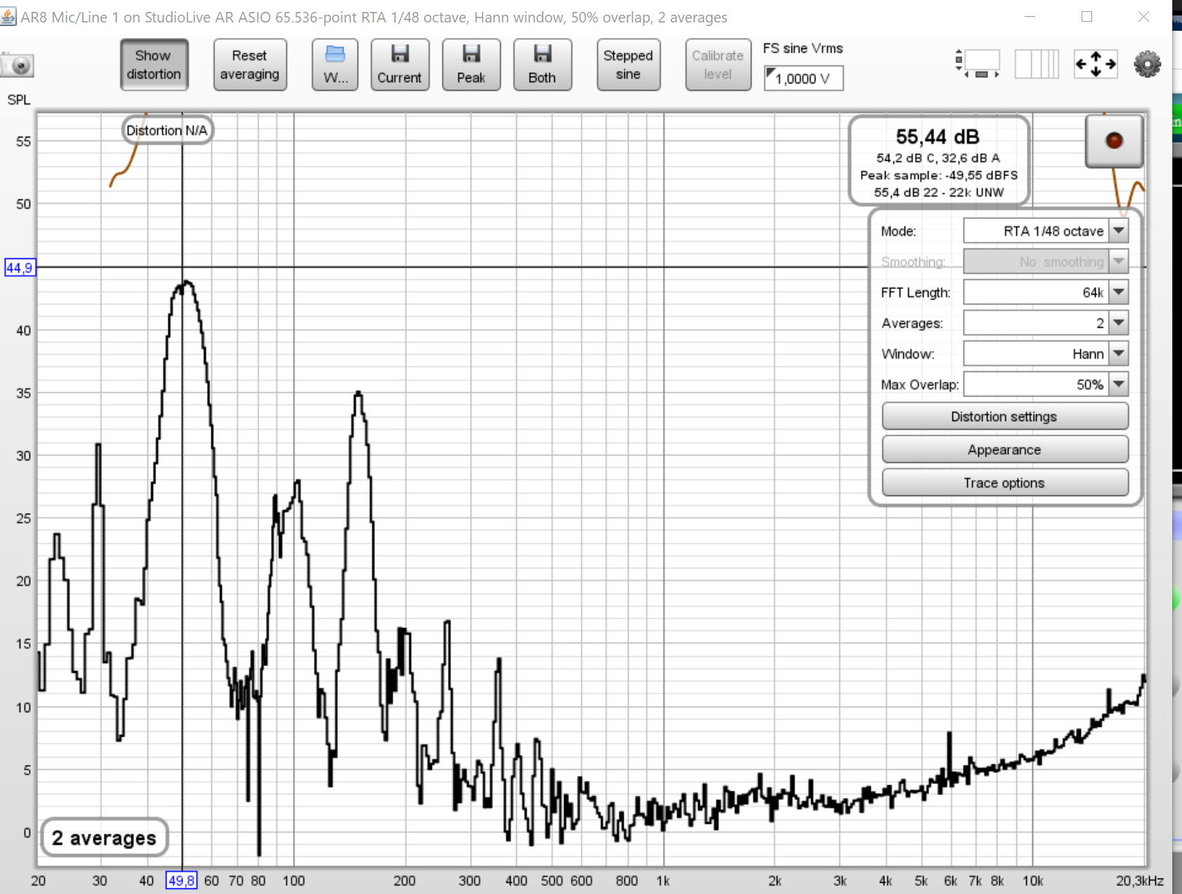Screen dimensions: 1182x894
Task: Open the Max Overlap dropdown
Action: click(x=1046, y=385)
